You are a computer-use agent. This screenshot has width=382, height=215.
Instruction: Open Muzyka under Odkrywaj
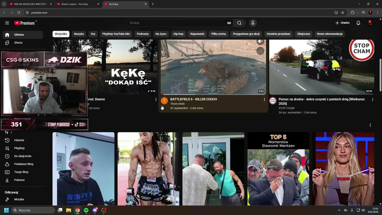coord(23,199)
